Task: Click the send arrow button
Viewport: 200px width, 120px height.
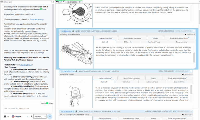Action: click(50, 117)
